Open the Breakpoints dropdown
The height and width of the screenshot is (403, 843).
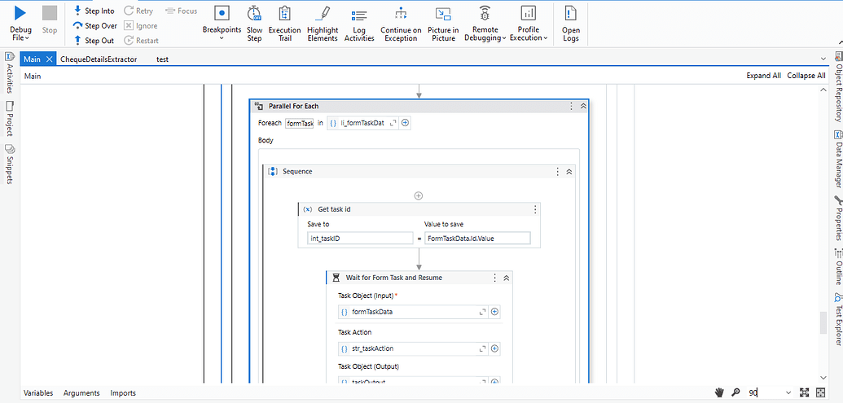[x=222, y=23]
